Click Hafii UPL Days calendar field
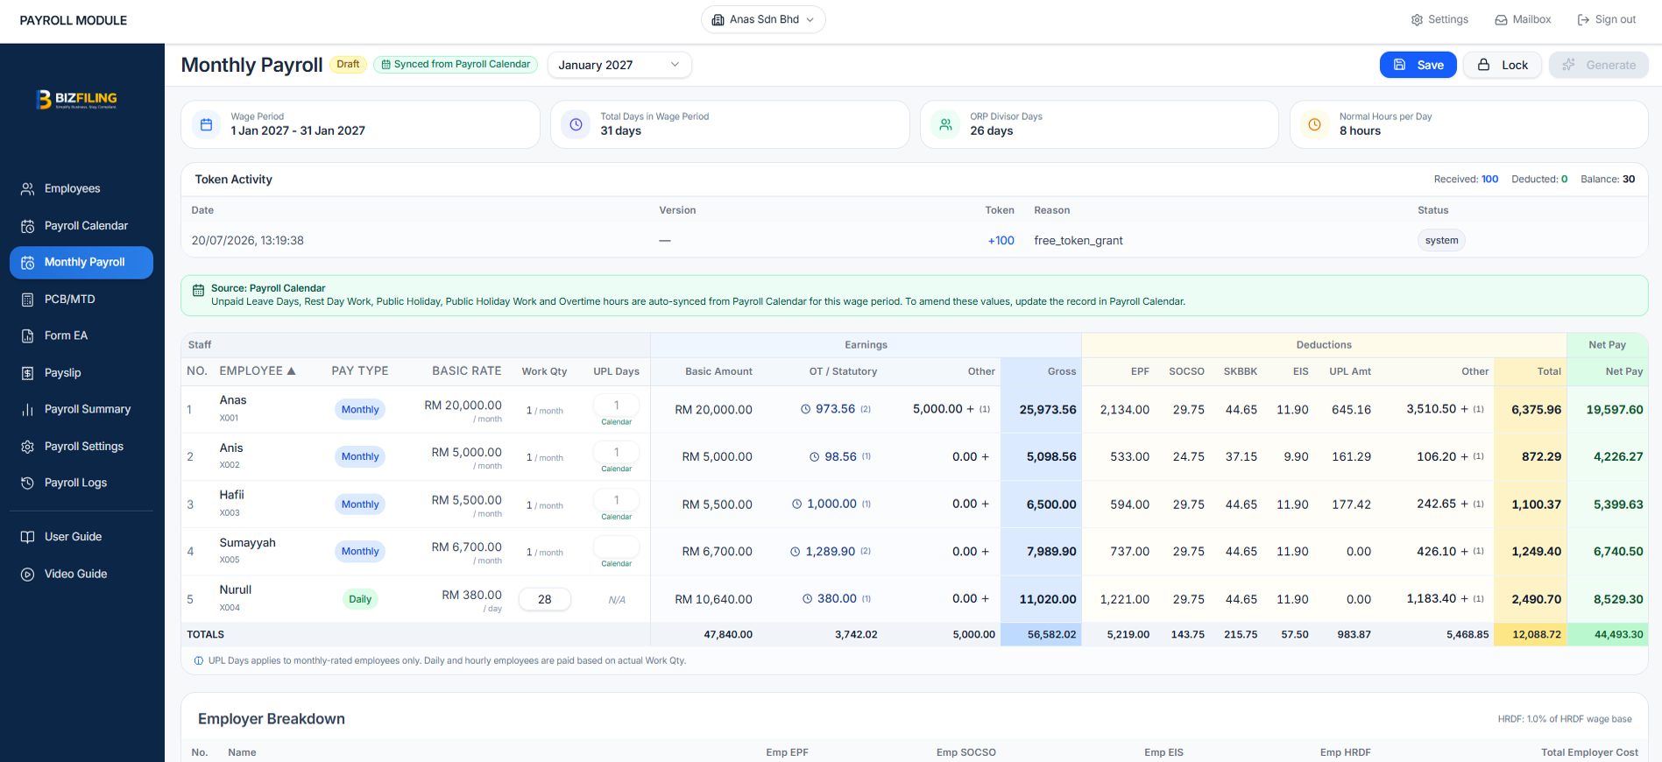Image resolution: width=1662 pixels, height=762 pixels. tap(617, 500)
